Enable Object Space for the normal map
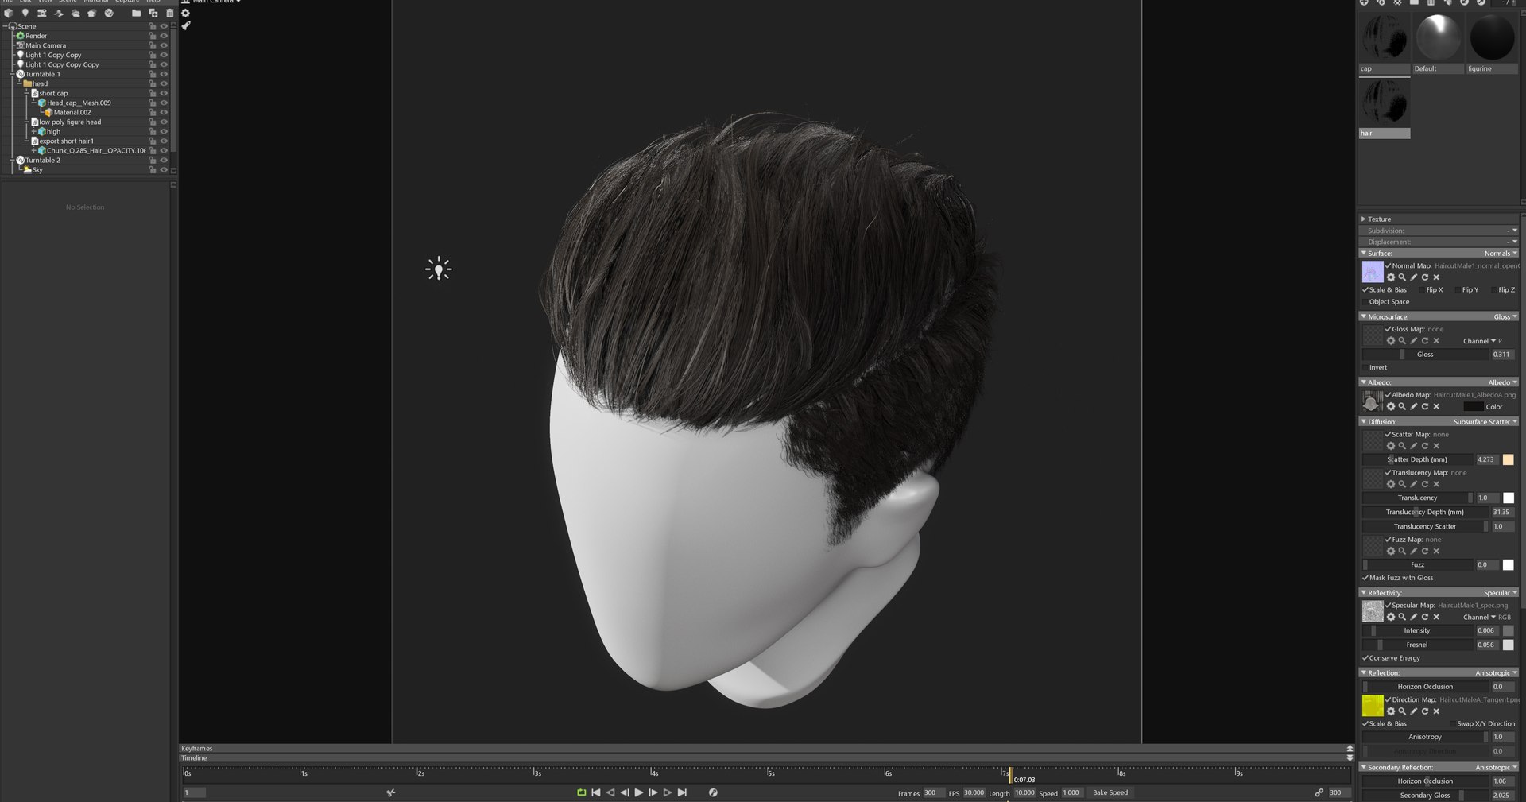Screen dimensions: 1526x802 (x=1365, y=302)
